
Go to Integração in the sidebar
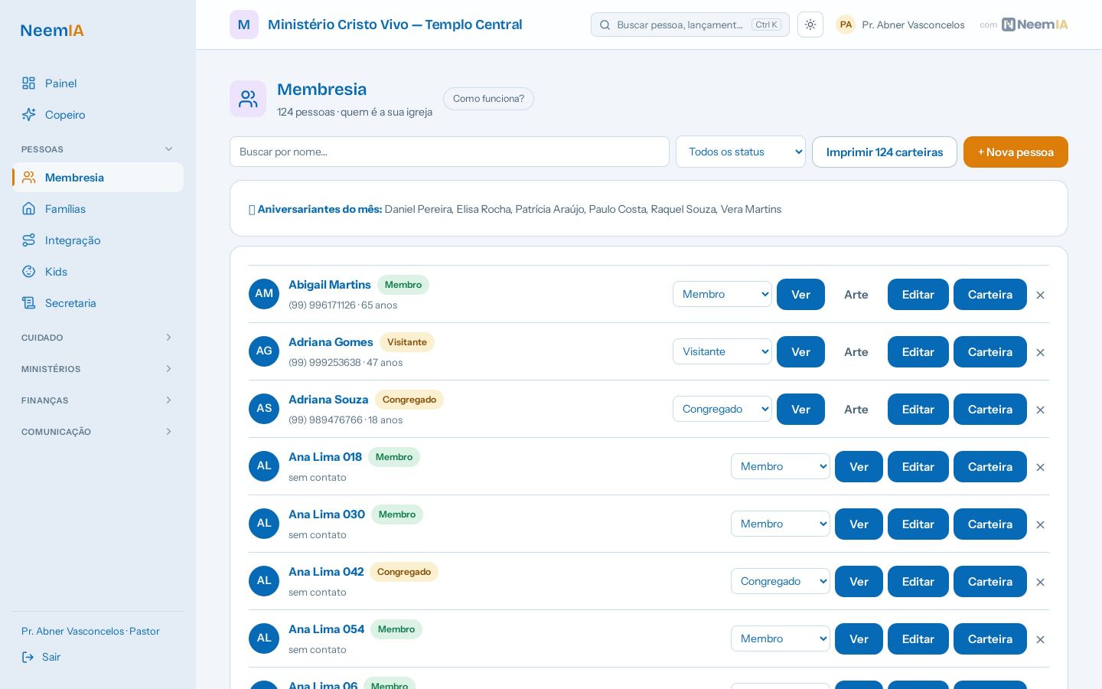(x=98, y=240)
